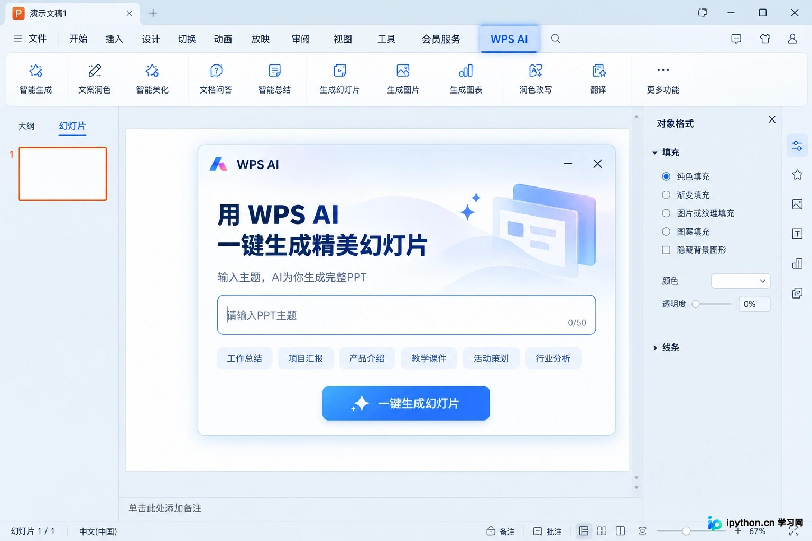Open the 文件 hamburger menu
Image resolution: width=812 pixels, height=541 pixels.
click(30, 39)
